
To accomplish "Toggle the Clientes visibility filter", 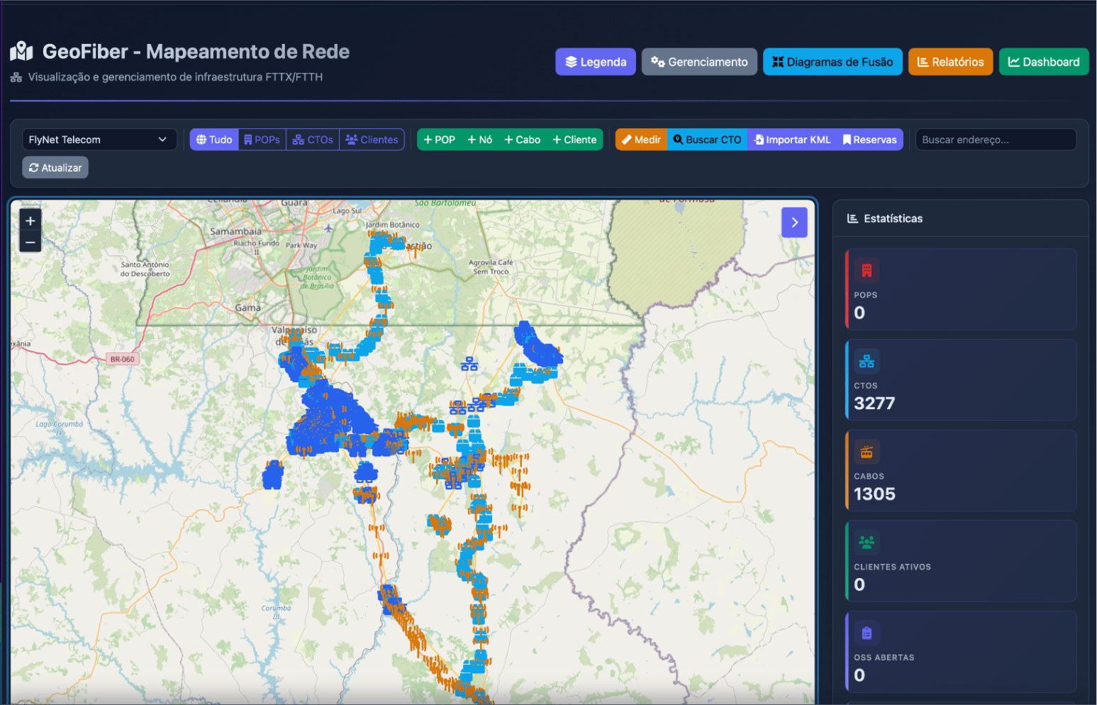I will (372, 139).
